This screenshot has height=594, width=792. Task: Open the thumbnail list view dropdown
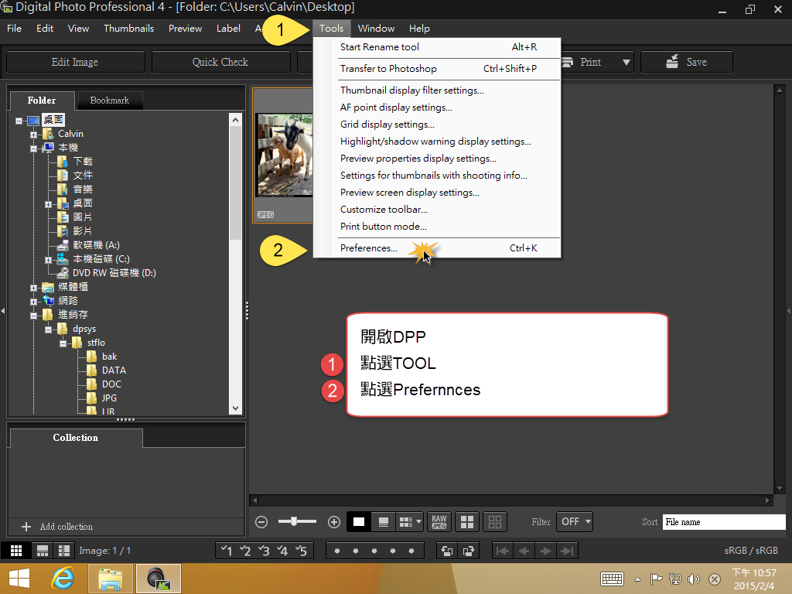tap(418, 522)
